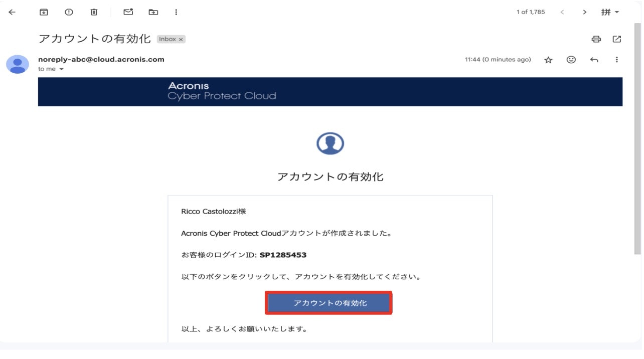Click the login ID SP1285453
This screenshot has height=359, width=644.
pyautogui.click(x=283, y=255)
